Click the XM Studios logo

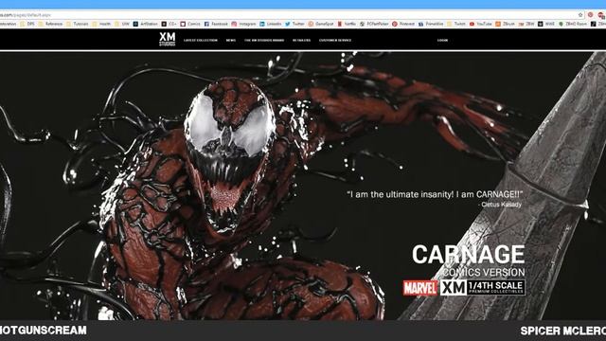coord(167,40)
